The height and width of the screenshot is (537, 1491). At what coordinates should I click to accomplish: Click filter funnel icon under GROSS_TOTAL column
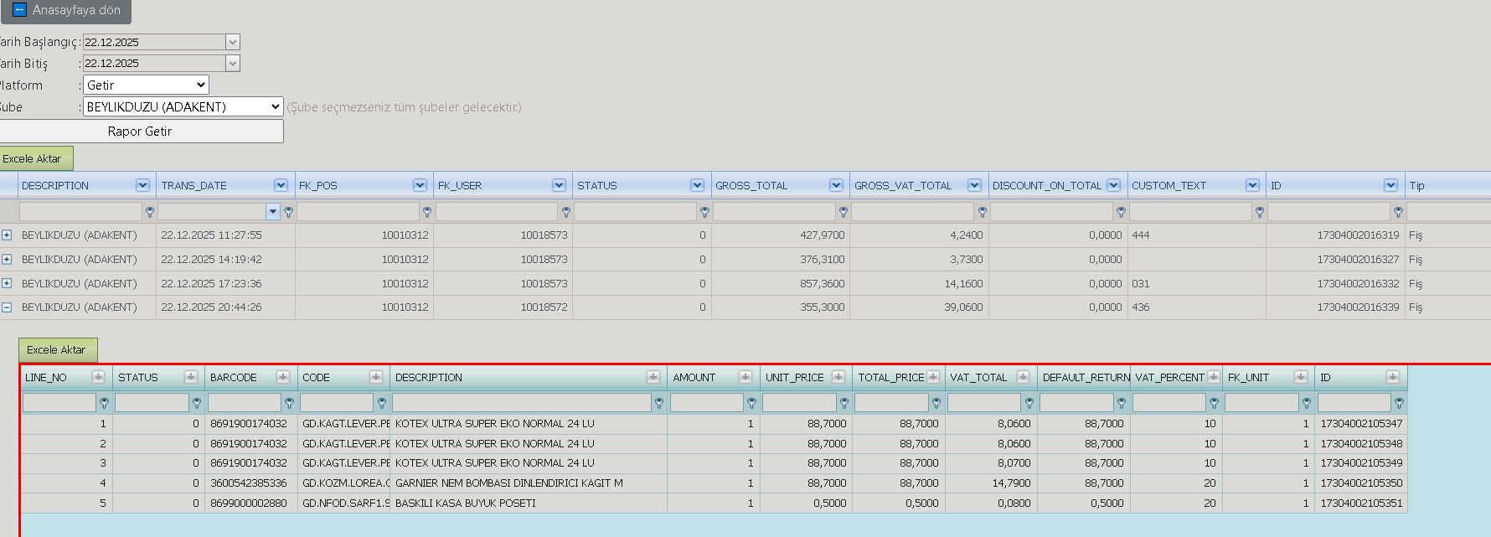pyautogui.click(x=844, y=212)
